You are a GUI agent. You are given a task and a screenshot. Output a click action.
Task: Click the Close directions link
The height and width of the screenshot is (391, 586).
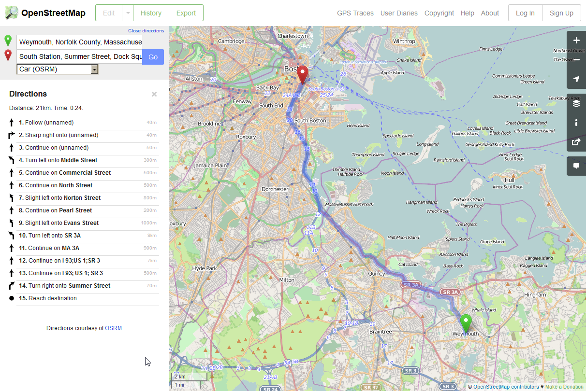click(146, 31)
